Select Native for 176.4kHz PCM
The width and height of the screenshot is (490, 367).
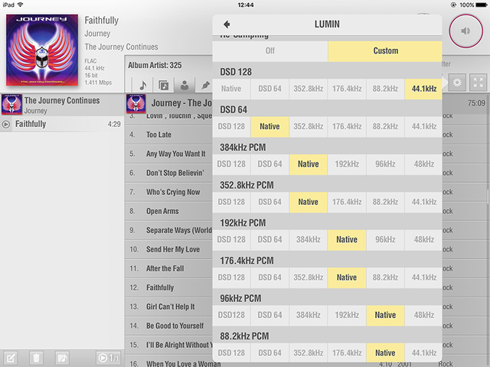pos(347,278)
